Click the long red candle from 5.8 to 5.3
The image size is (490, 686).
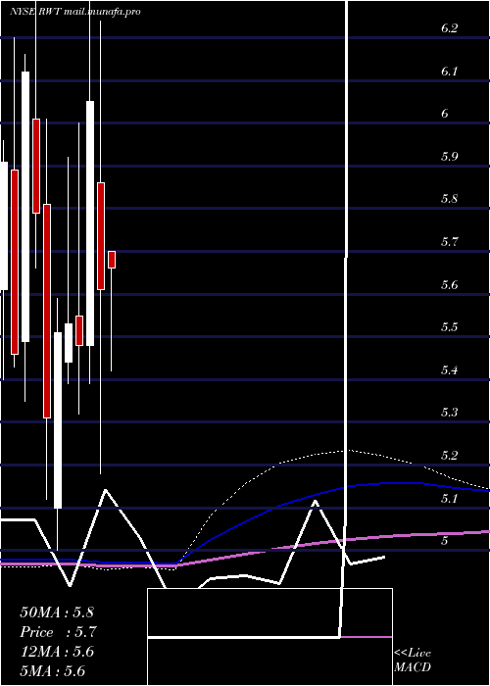[47, 311]
